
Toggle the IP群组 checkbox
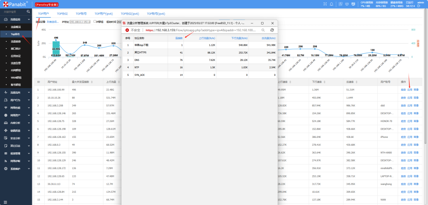(95, 21)
